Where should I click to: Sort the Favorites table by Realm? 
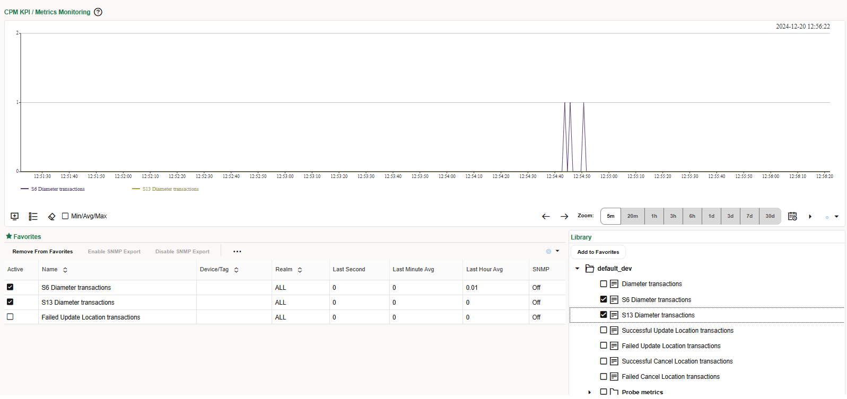coord(300,270)
